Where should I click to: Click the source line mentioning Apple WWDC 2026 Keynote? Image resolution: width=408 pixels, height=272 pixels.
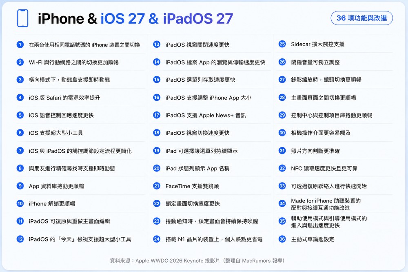(197, 261)
